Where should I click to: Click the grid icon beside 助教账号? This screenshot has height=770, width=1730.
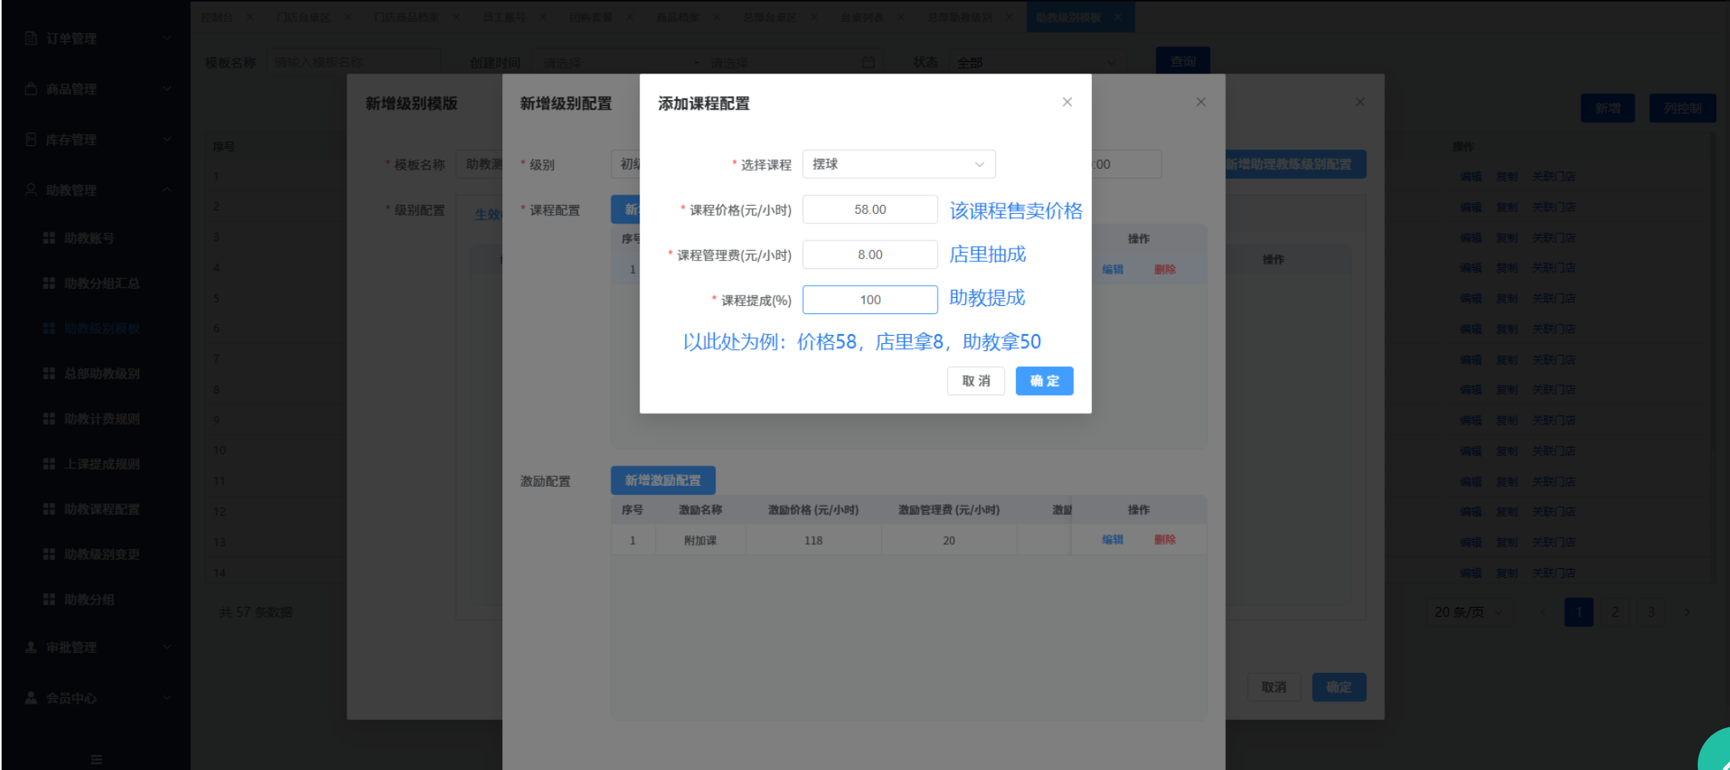(x=49, y=238)
